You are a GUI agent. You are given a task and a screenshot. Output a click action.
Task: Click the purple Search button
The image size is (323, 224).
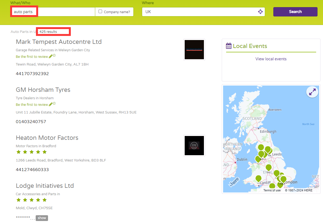(295, 12)
